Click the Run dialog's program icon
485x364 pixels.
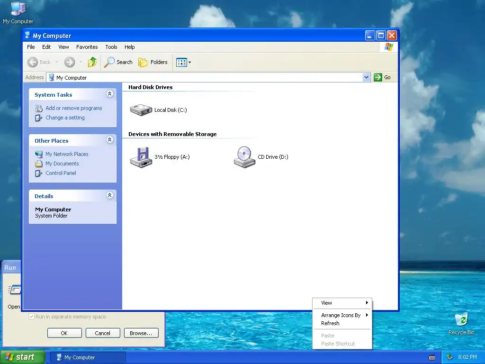(15, 290)
